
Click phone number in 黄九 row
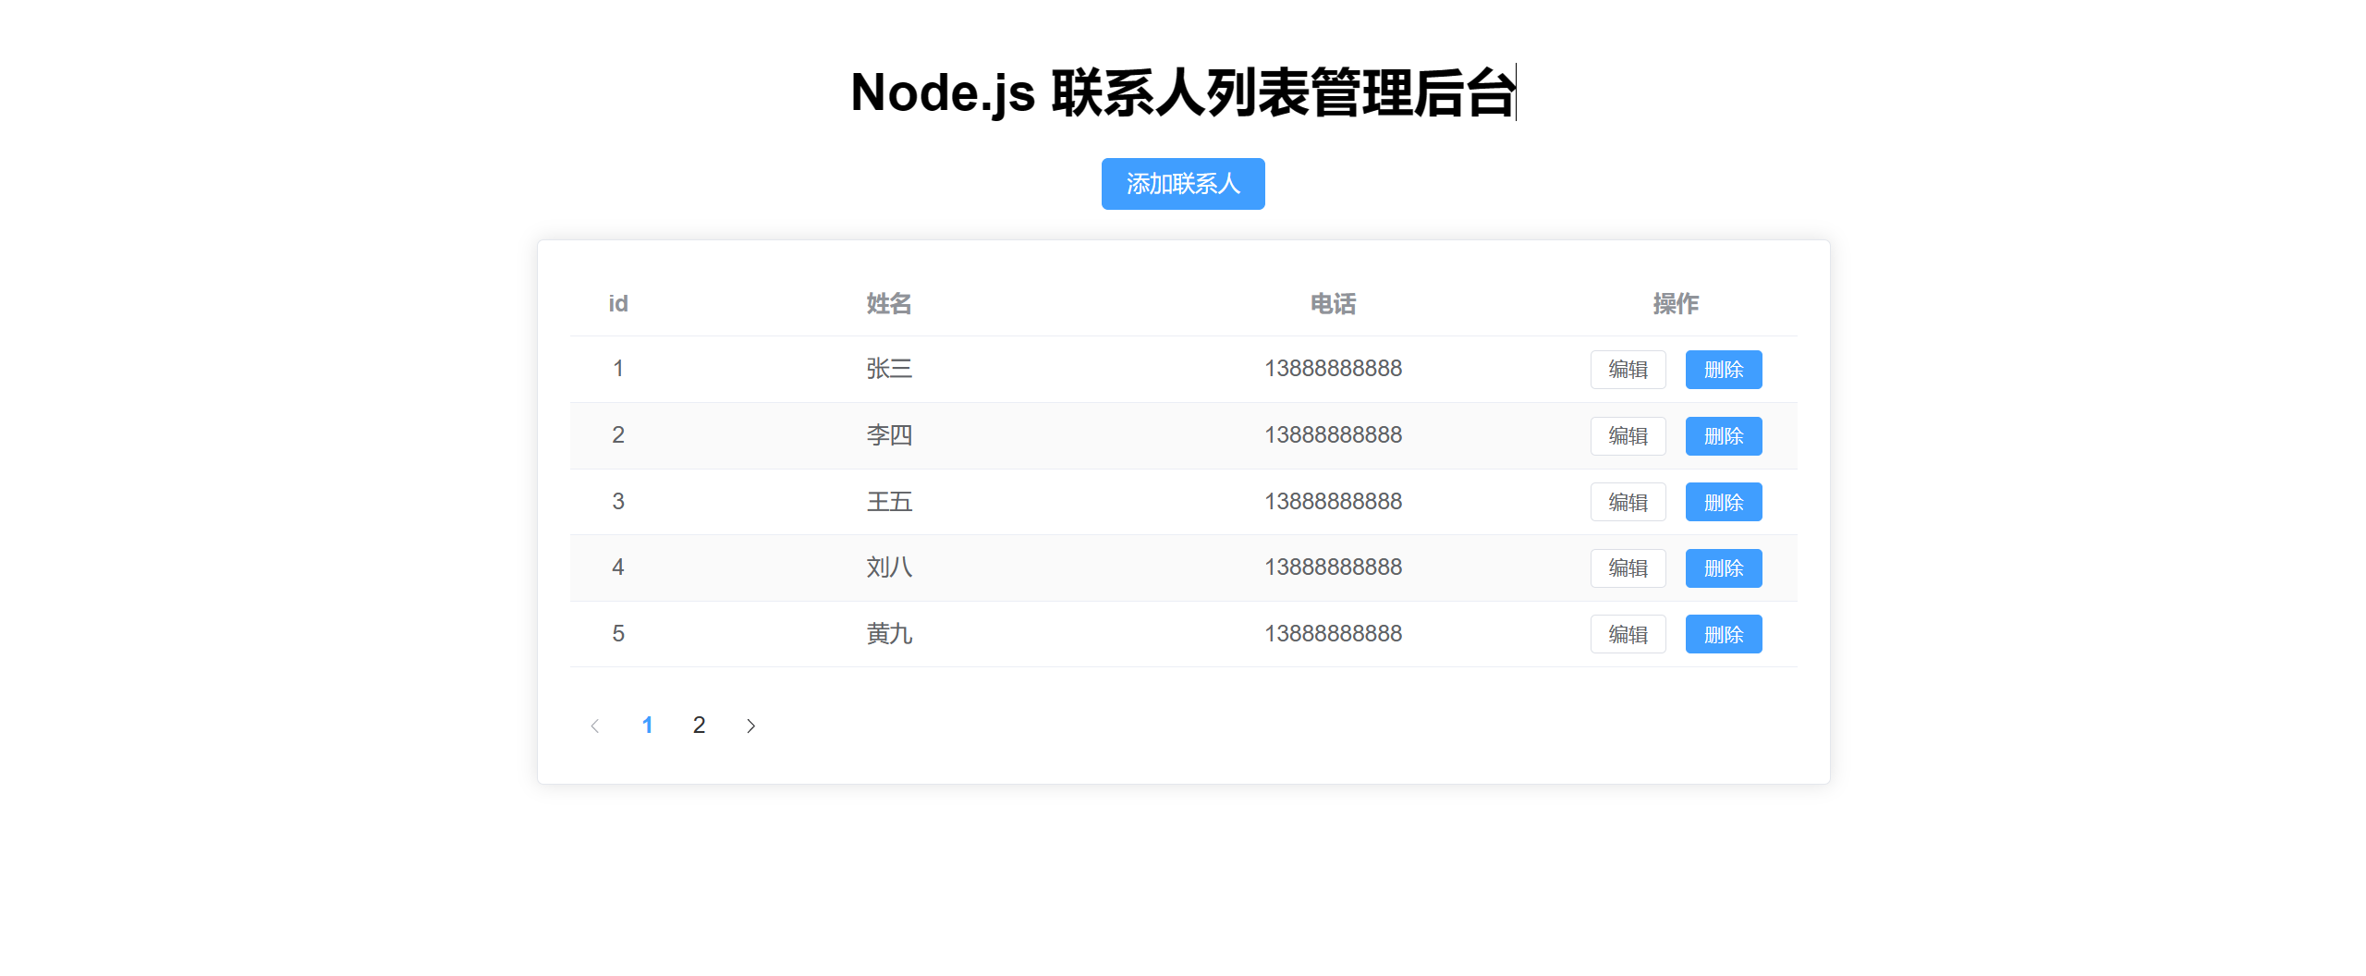[1333, 634]
